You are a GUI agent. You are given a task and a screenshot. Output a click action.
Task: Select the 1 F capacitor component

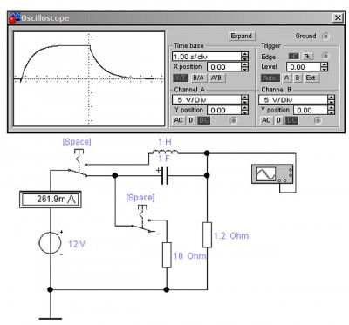point(165,175)
